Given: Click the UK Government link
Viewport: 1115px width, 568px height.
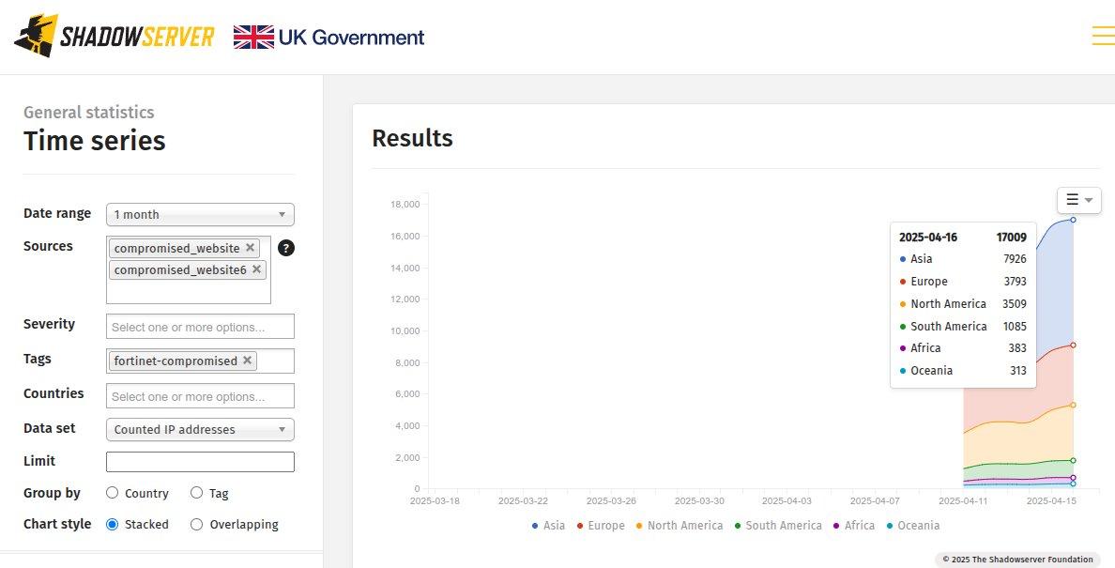Looking at the screenshot, I should tap(351, 37).
